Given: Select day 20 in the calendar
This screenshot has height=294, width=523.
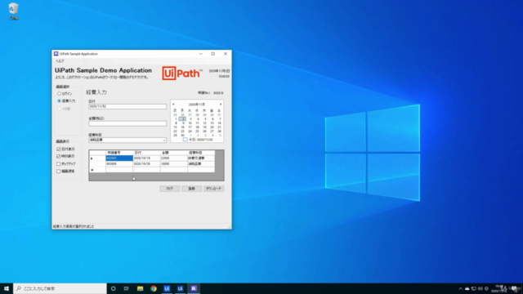Looking at the screenshot, I should click(x=212, y=127).
